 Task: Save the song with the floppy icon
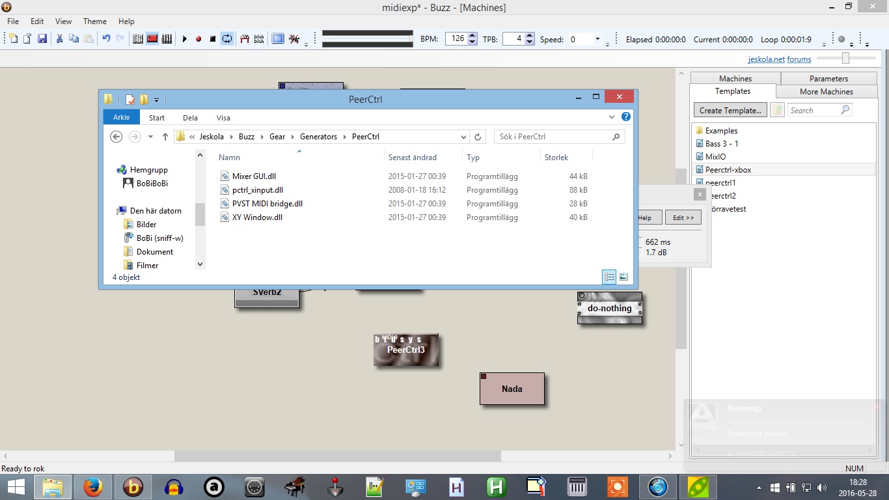coord(42,39)
